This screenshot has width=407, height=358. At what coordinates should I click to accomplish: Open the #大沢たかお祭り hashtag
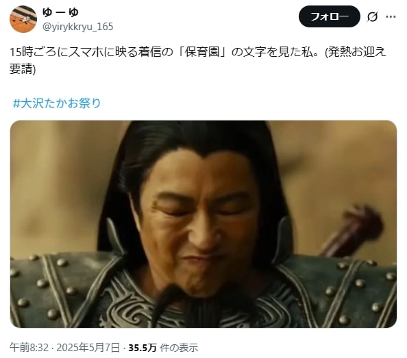pos(57,103)
